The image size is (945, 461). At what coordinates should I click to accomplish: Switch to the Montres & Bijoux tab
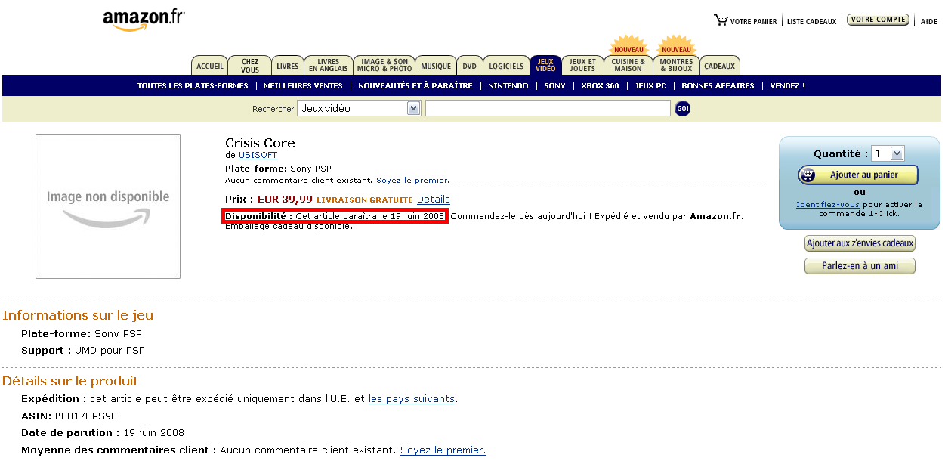676,66
